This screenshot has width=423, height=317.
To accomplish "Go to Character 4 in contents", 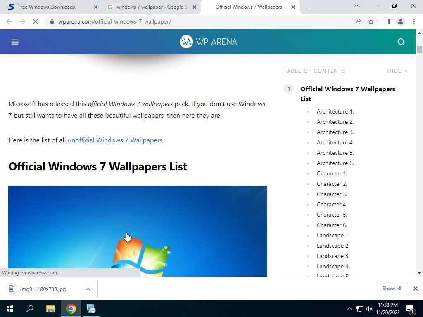I will click(332, 204).
